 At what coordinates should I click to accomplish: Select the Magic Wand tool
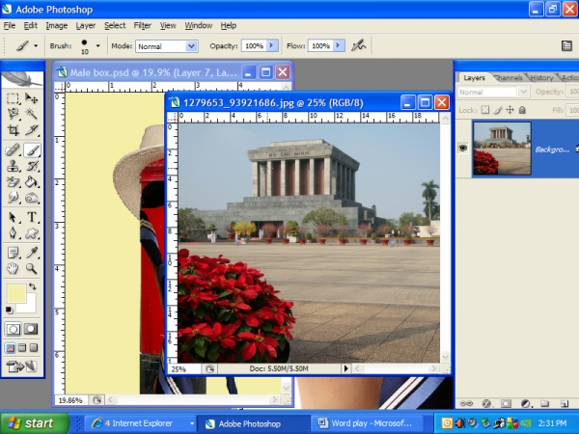click(32, 114)
